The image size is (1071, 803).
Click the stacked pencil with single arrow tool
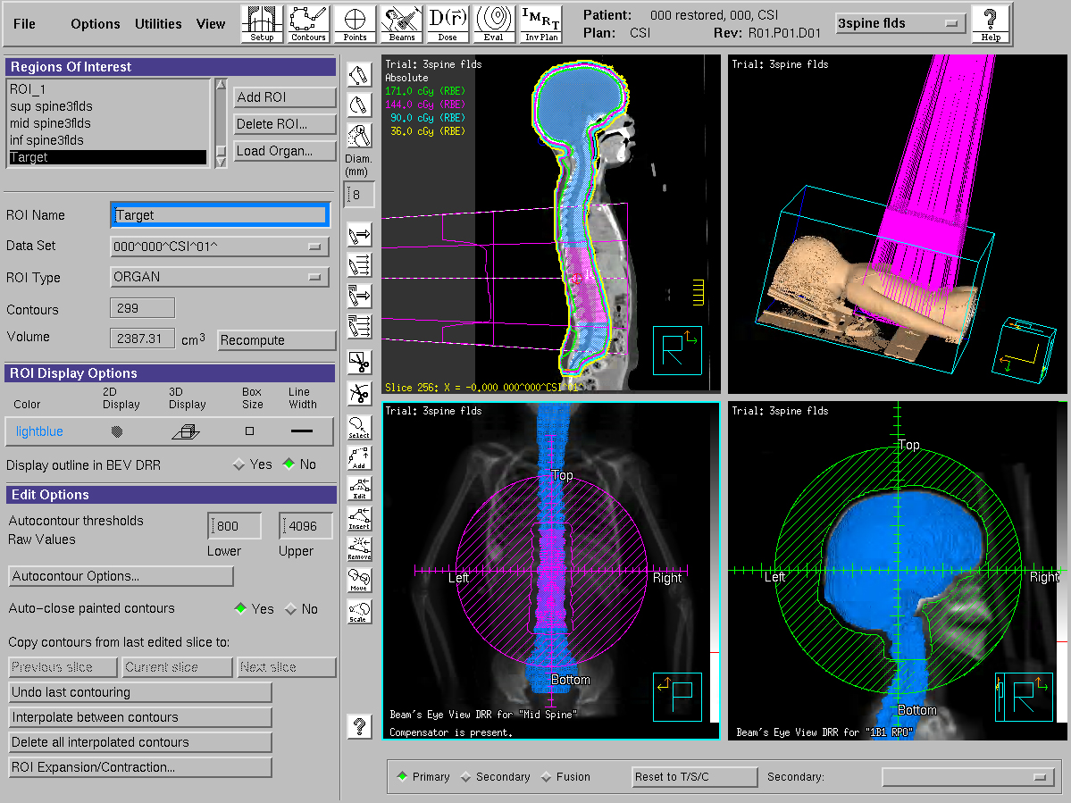pos(359,296)
